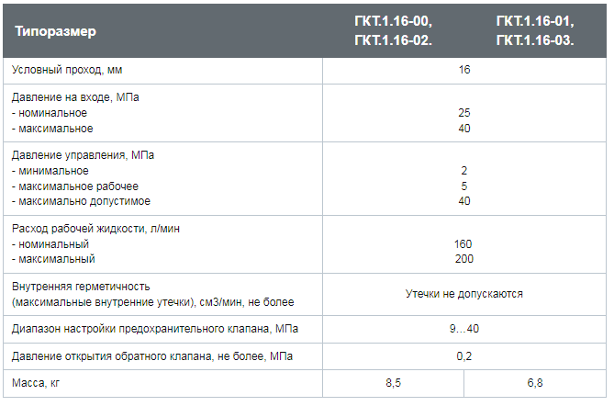Click the maximum flow value 200
Image resolution: width=614 pixels, height=406 pixels.
point(464,259)
